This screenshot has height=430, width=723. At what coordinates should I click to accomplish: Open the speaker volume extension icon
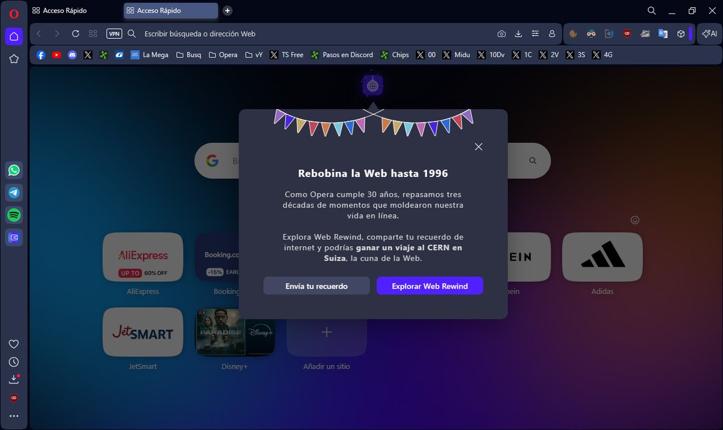[609, 34]
